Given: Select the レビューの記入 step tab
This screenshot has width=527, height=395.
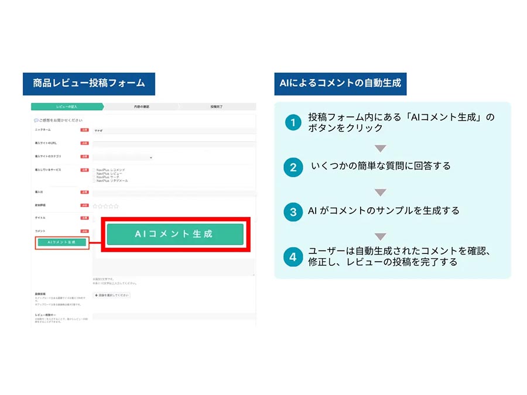Looking at the screenshot, I should pyautogui.click(x=67, y=107).
